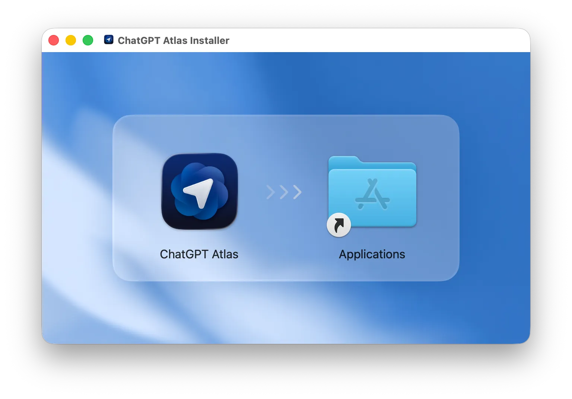Click the small Atlas icon in title bar

point(109,39)
